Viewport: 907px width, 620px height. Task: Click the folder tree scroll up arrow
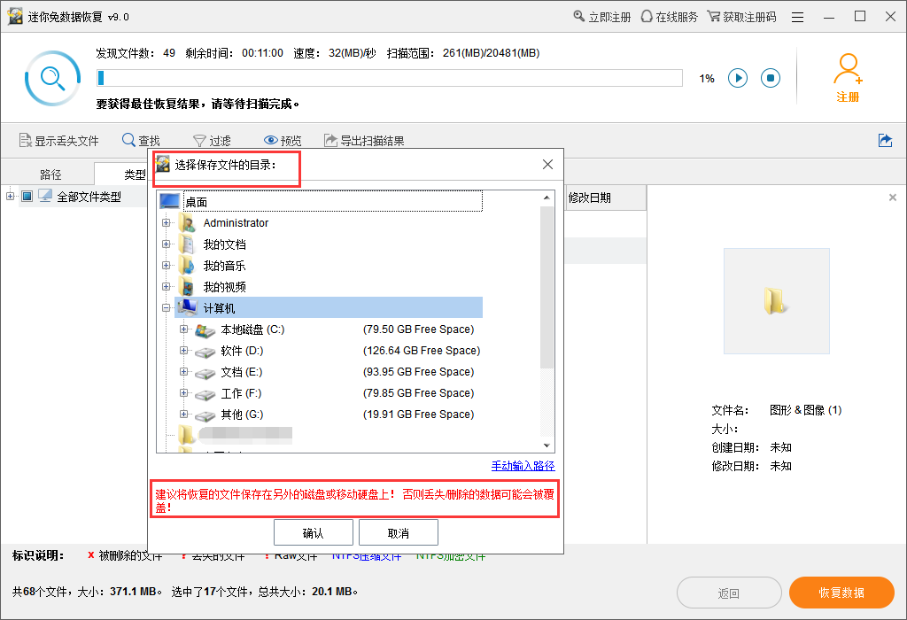pos(547,198)
